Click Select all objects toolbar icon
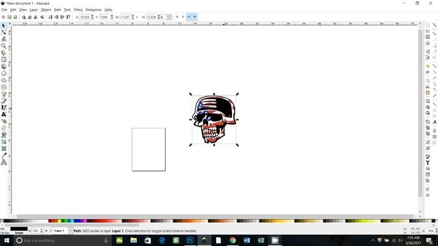Image resolution: width=438 pixels, height=246 pixels. [x=3, y=17]
